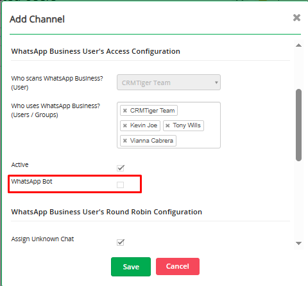The width and height of the screenshot is (308, 286).
Task: Click the Assign Unknown Chat label
Action: point(42,239)
